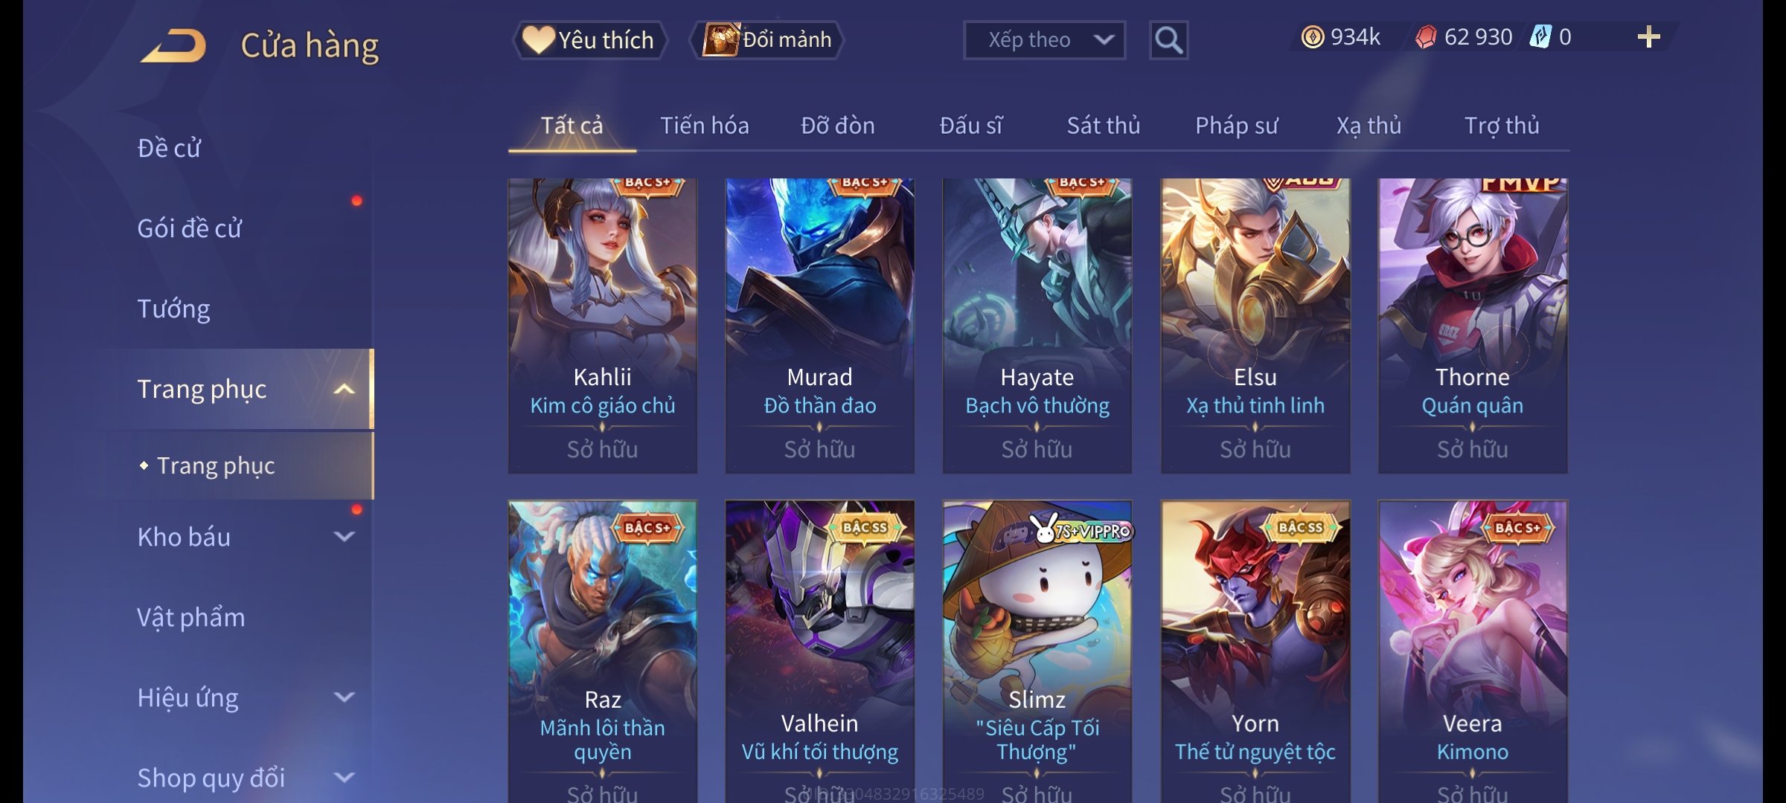Viewport: 1786px width, 803px height.
Task: Open Đổi mảnh shard exchange chest
Action: (767, 40)
